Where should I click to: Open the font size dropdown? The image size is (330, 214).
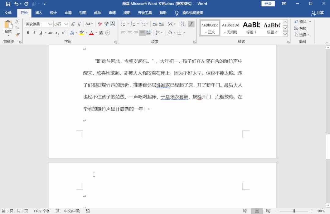pyautogui.click(x=66, y=24)
